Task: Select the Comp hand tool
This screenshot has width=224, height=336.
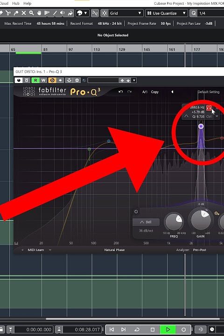Action: coord(39,13)
